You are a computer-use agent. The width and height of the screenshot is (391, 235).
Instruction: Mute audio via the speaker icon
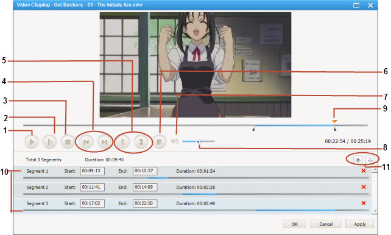pyautogui.click(x=175, y=141)
